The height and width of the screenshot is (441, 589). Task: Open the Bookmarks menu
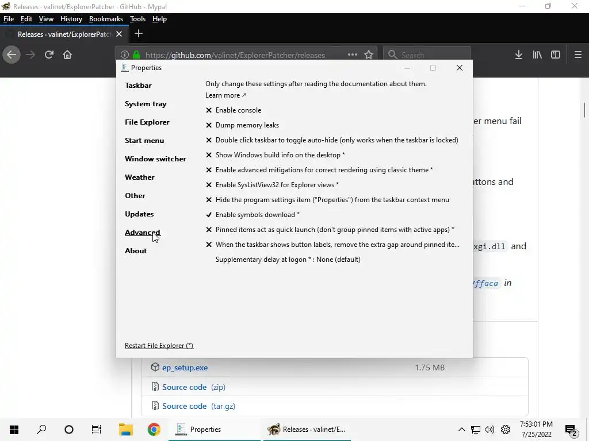click(106, 19)
